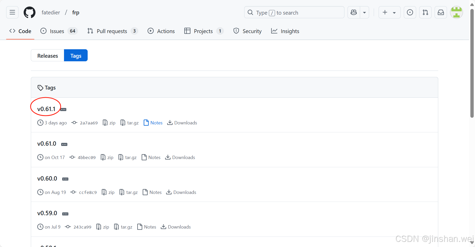Click the scrollbar down arrow
Image resolution: width=475 pixels, height=247 pixels.
472,243
